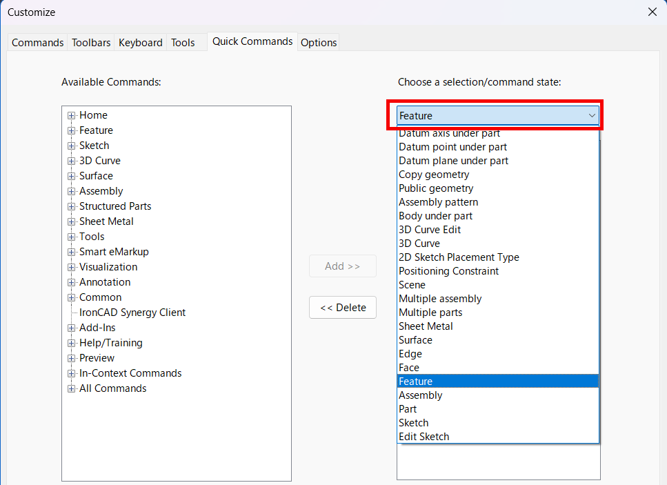Expand the Feature node in Available Commands
The image size is (667, 485).
72,130
